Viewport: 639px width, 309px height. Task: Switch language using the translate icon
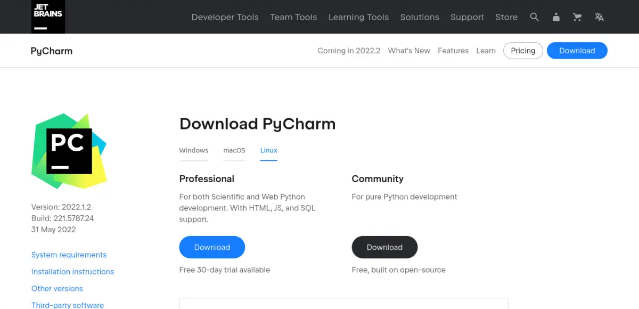(x=599, y=17)
